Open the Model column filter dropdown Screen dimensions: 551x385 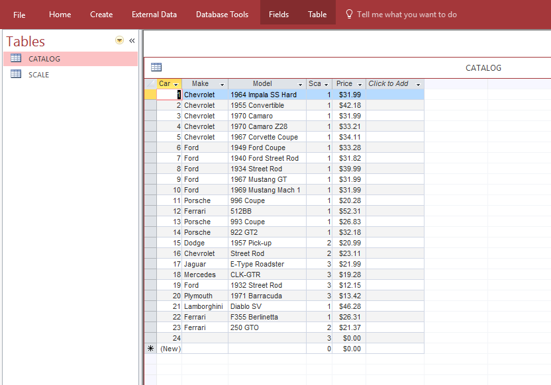coord(300,85)
